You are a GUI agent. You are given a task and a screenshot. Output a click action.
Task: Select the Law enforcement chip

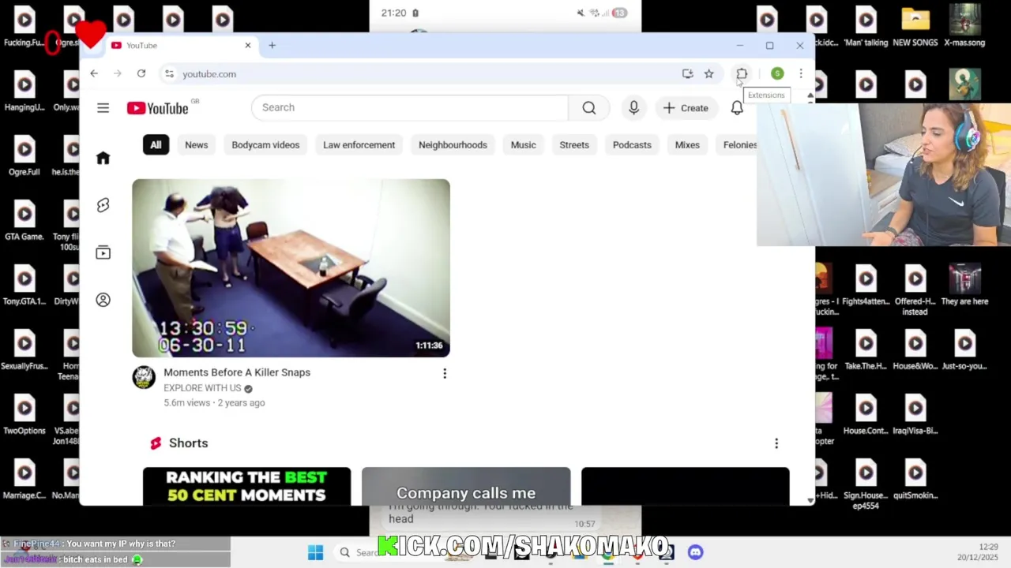pos(359,145)
